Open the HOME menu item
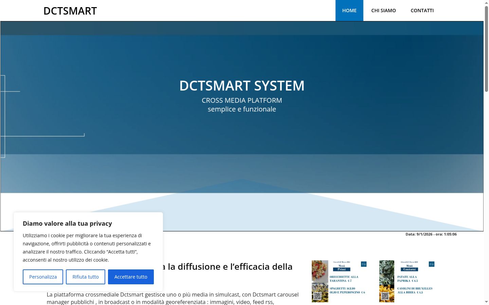489x305 pixels. pos(349,11)
